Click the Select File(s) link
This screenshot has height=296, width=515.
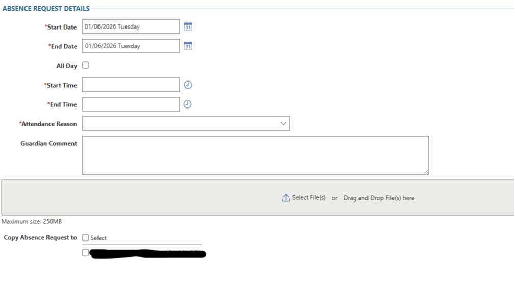[308, 198]
